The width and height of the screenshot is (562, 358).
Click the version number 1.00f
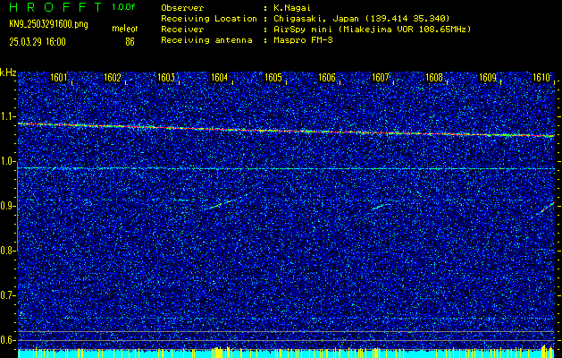(x=123, y=7)
